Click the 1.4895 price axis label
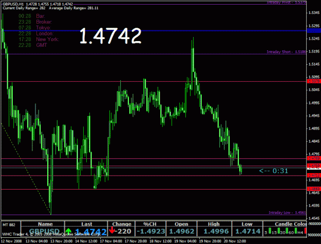The height and width of the screenshot is (244, 321). click(314, 128)
